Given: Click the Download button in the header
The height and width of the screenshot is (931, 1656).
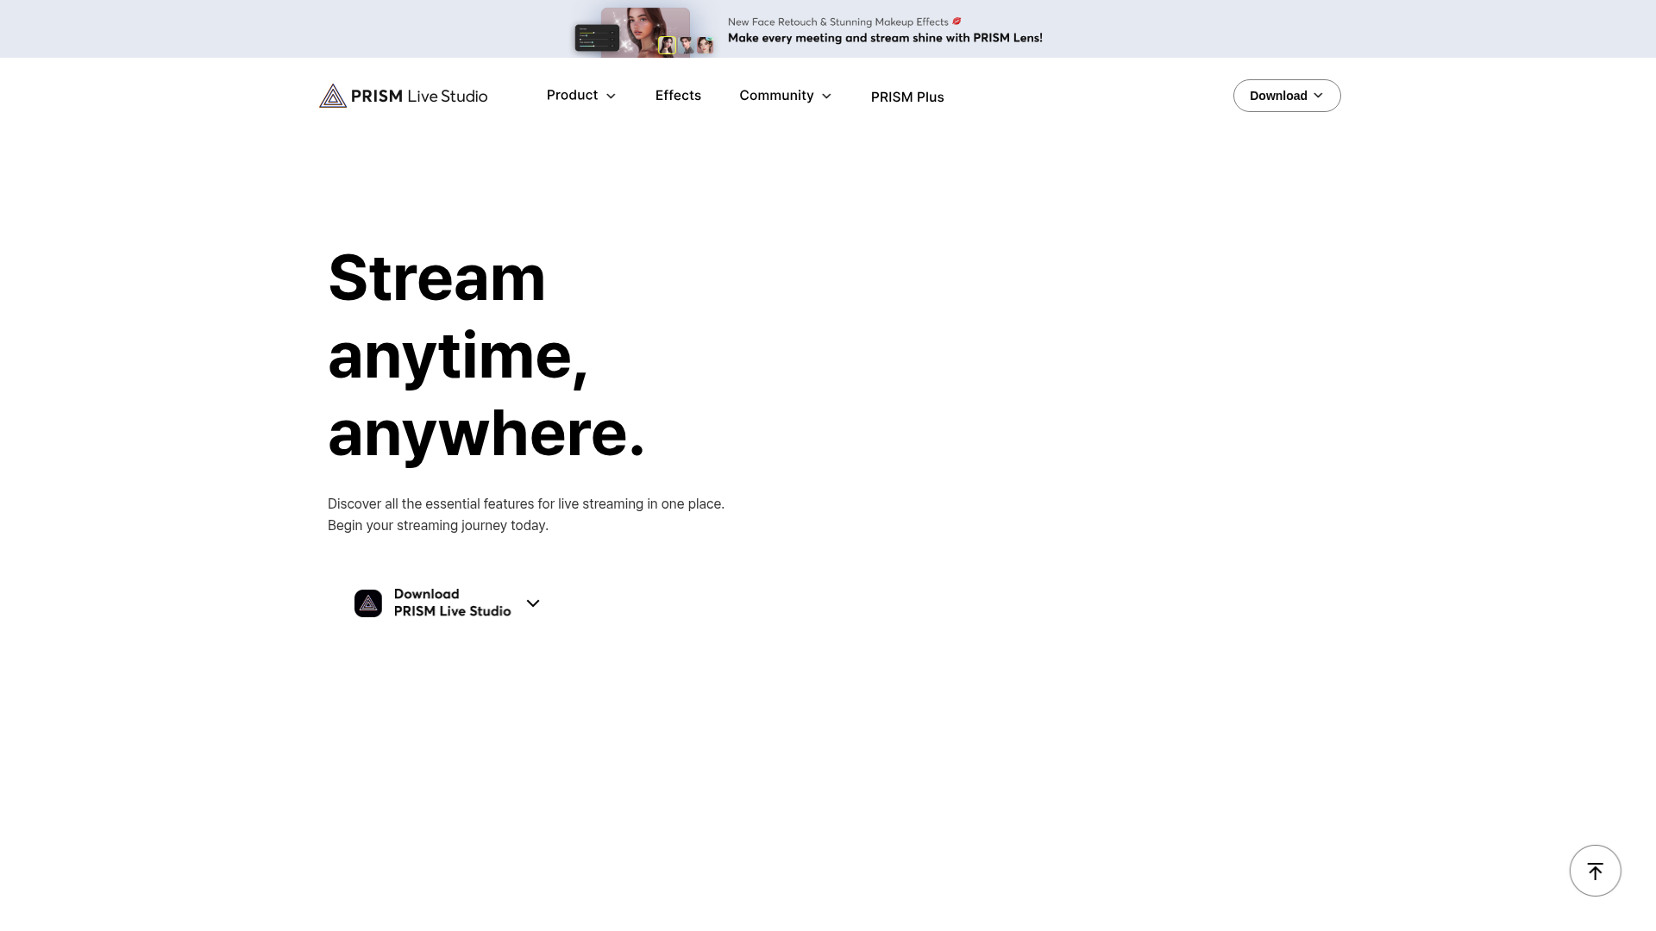Looking at the screenshot, I should click(x=1286, y=96).
